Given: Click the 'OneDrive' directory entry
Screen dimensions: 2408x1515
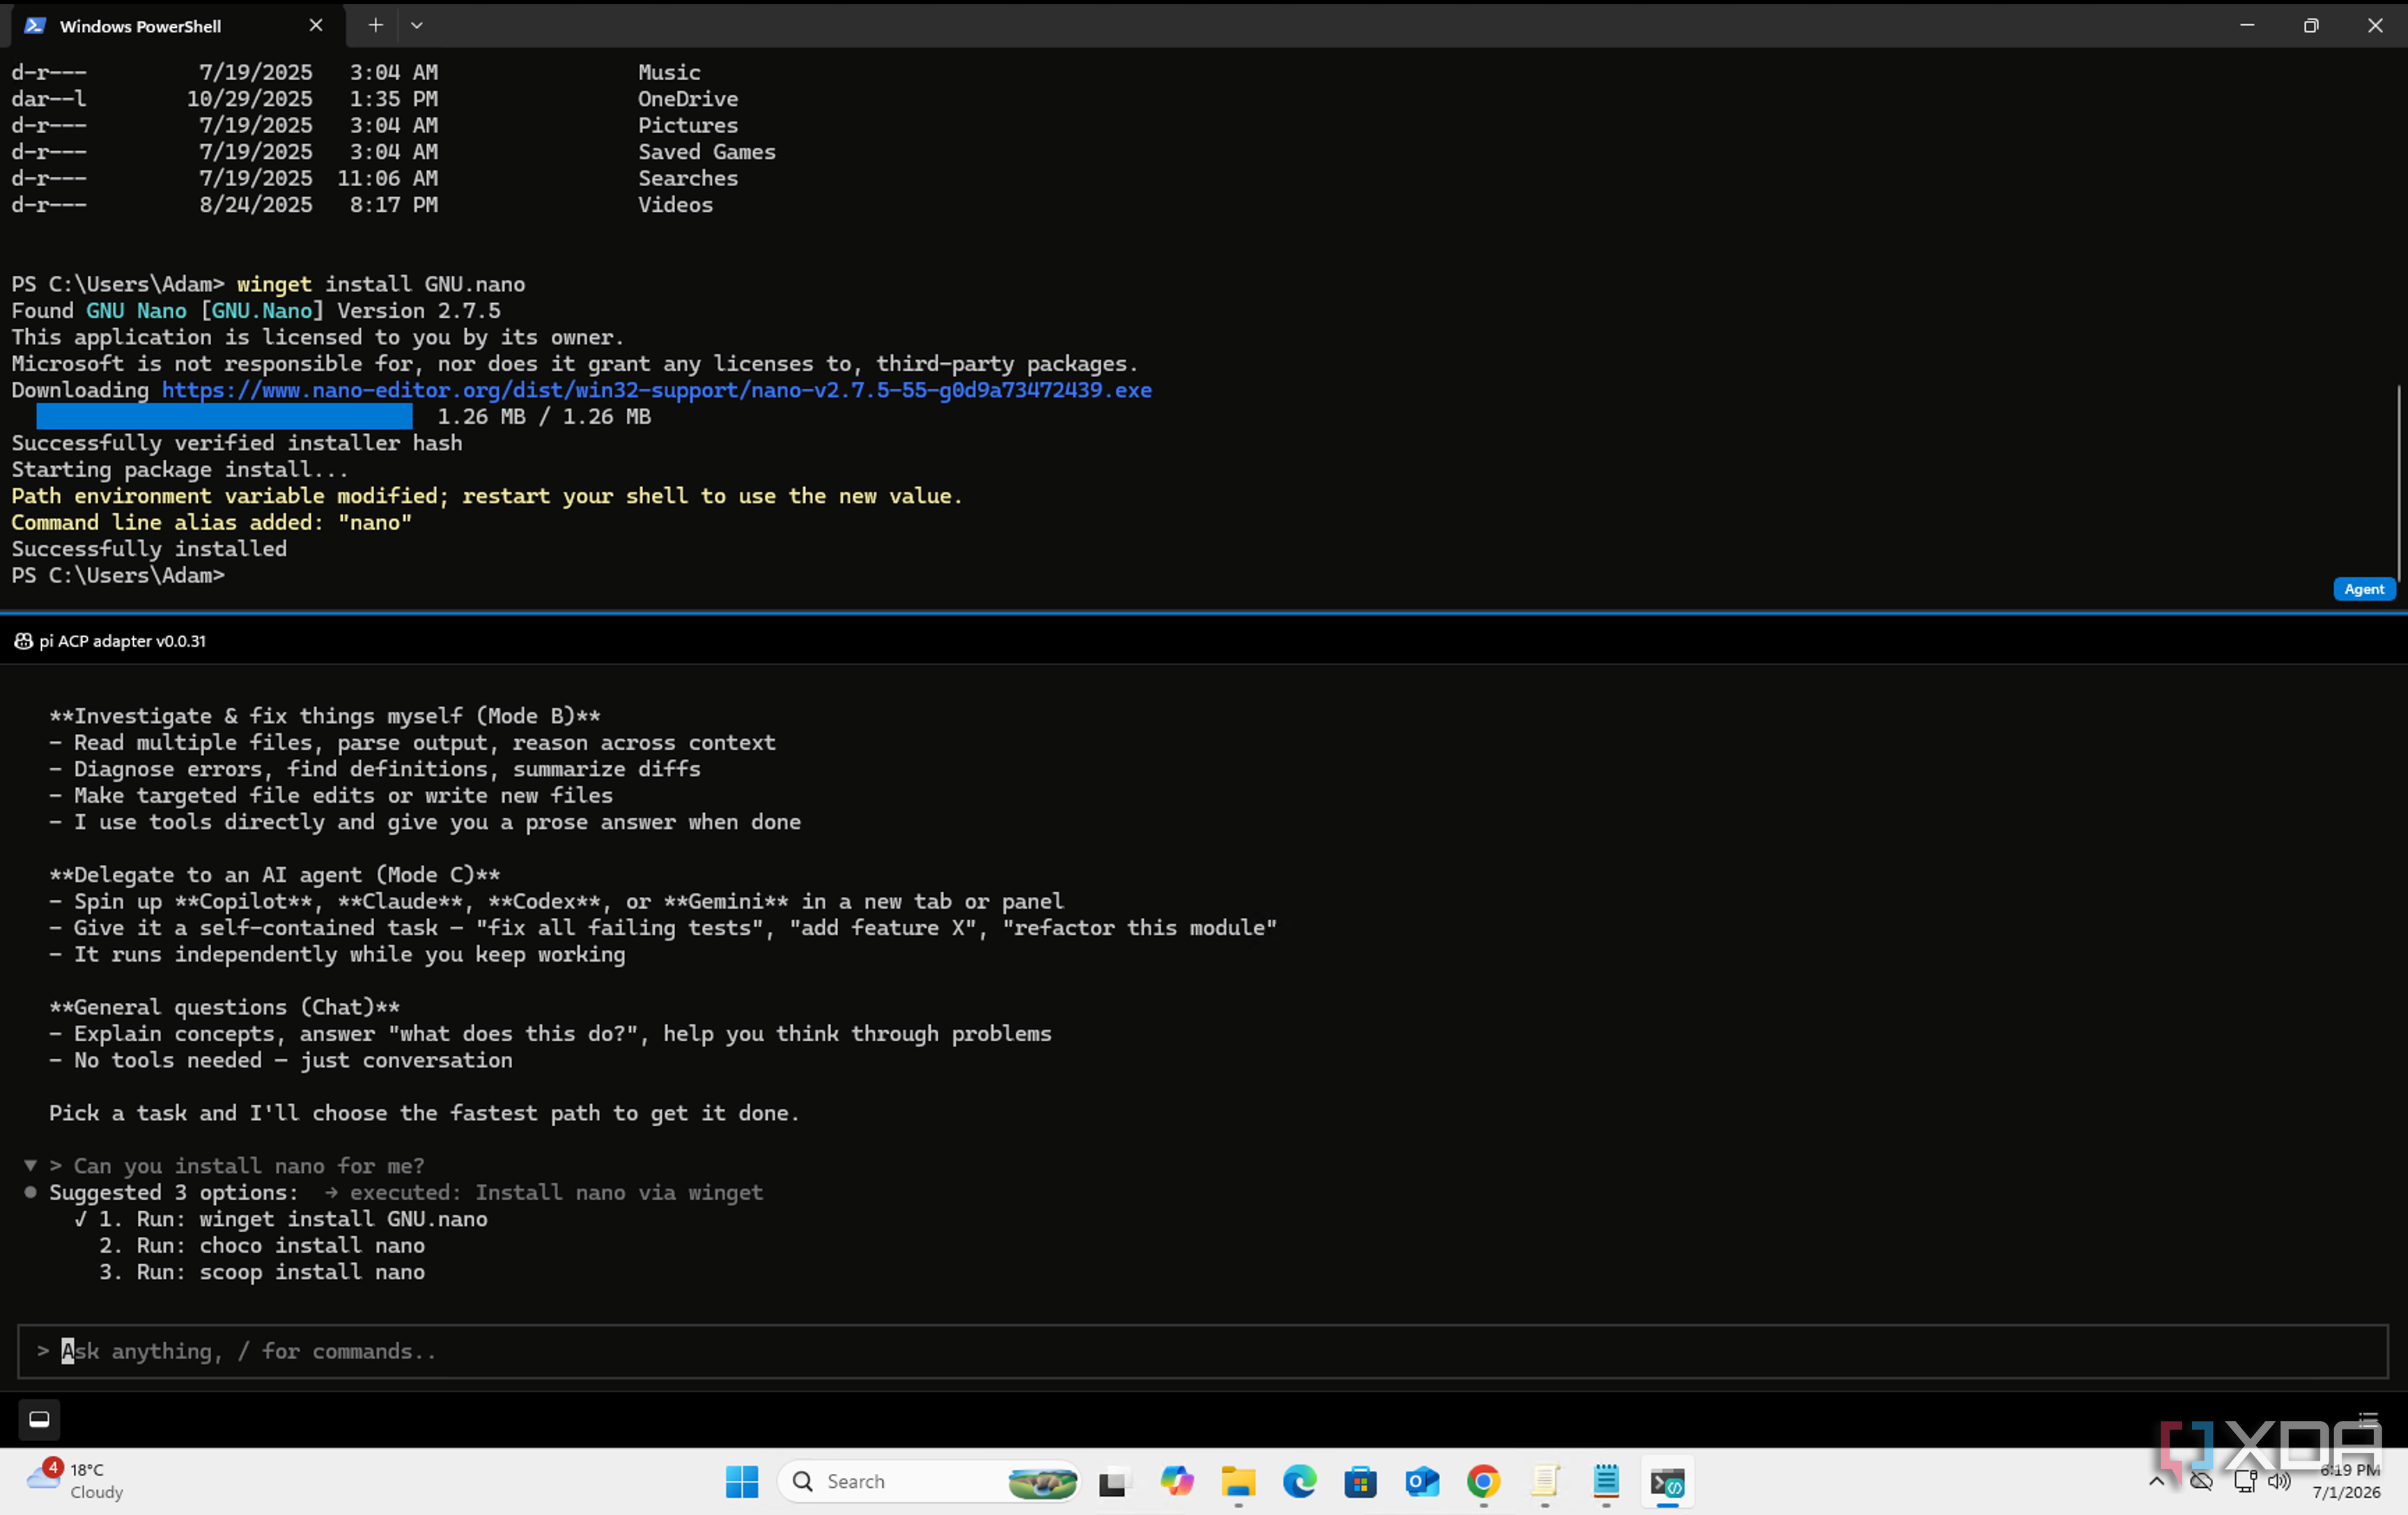Looking at the screenshot, I should point(688,99).
